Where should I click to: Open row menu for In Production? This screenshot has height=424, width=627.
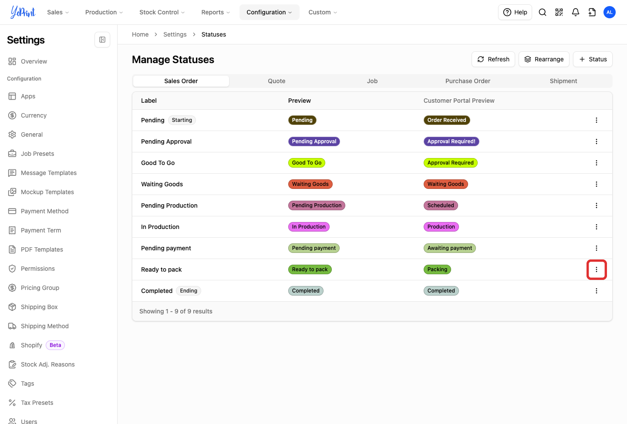tap(597, 227)
